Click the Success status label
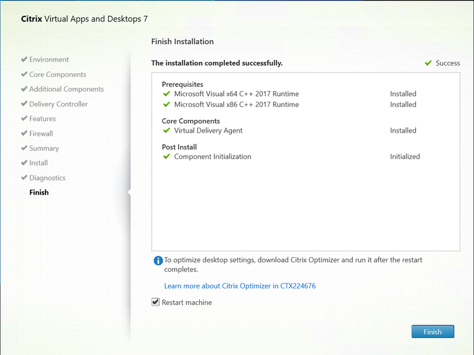Viewport: 474px width, 355px height. click(x=447, y=63)
